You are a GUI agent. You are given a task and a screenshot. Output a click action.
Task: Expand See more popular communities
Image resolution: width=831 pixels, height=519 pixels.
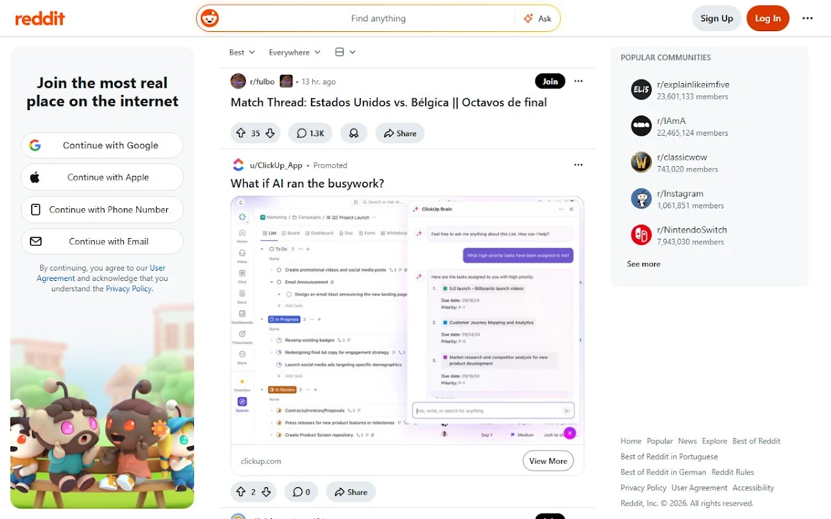click(x=643, y=264)
